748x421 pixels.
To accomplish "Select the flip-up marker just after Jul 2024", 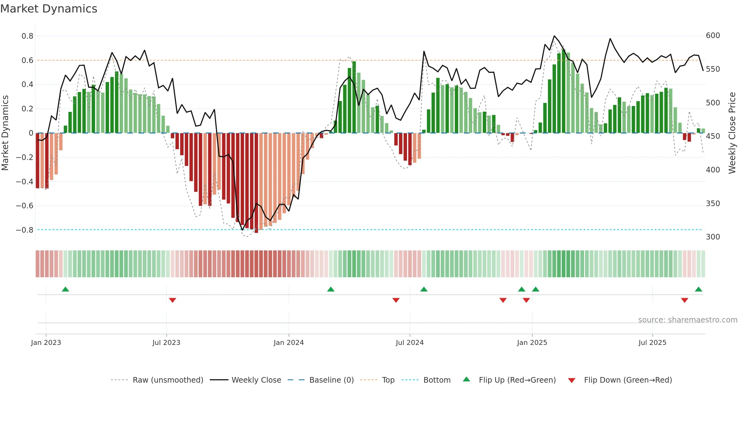I will [424, 289].
